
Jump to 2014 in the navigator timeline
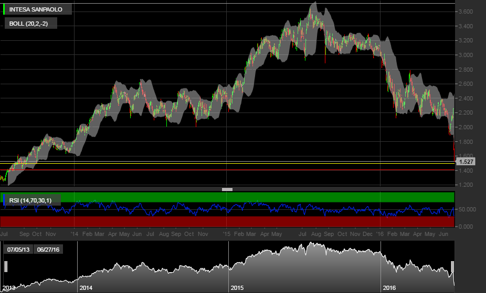point(86,288)
